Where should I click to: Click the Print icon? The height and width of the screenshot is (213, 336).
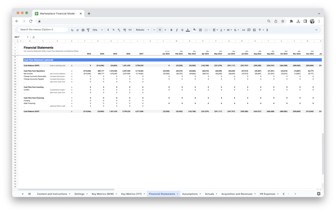83,30
